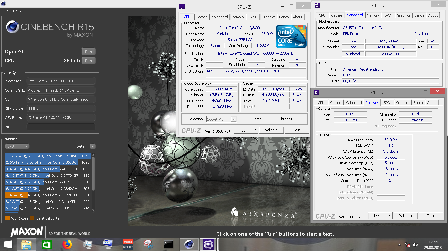Click the motherboard model P5K Premium
The width and height of the screenshot is (448, 251).
coord(373,34)
